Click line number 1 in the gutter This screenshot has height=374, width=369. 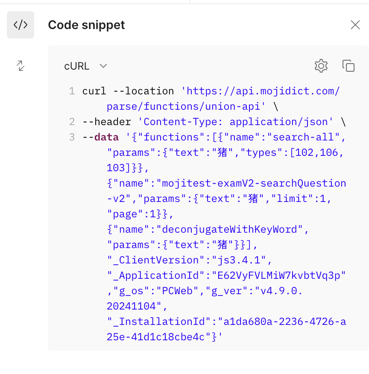click(72, 91)
